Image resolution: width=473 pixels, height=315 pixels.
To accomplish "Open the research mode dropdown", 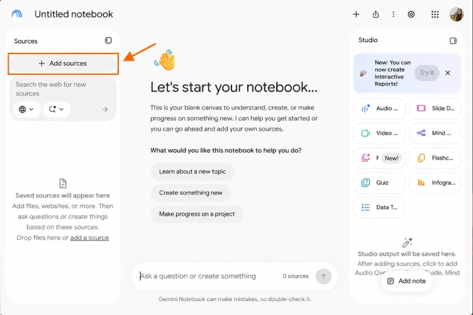I will coord(57,109).
